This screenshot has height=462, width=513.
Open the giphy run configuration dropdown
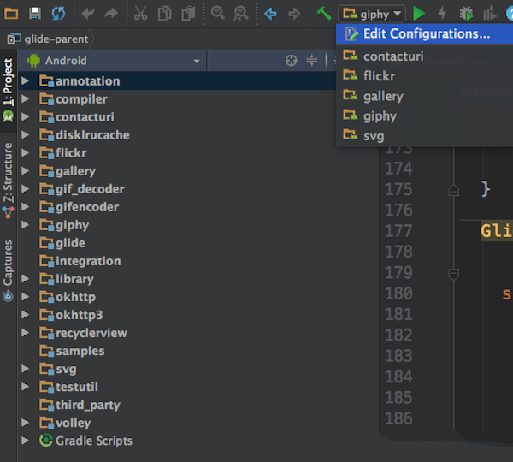(372, 14)
